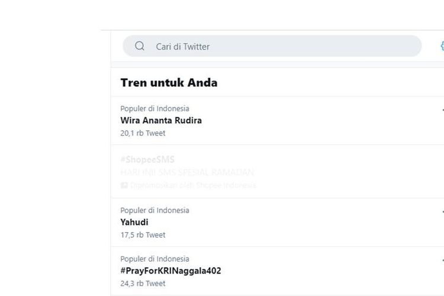Image resolution: width=444 pixels, height=296 pixels.
Task: Click the magnifying glass search icon
Action: (x=140, y=46)
